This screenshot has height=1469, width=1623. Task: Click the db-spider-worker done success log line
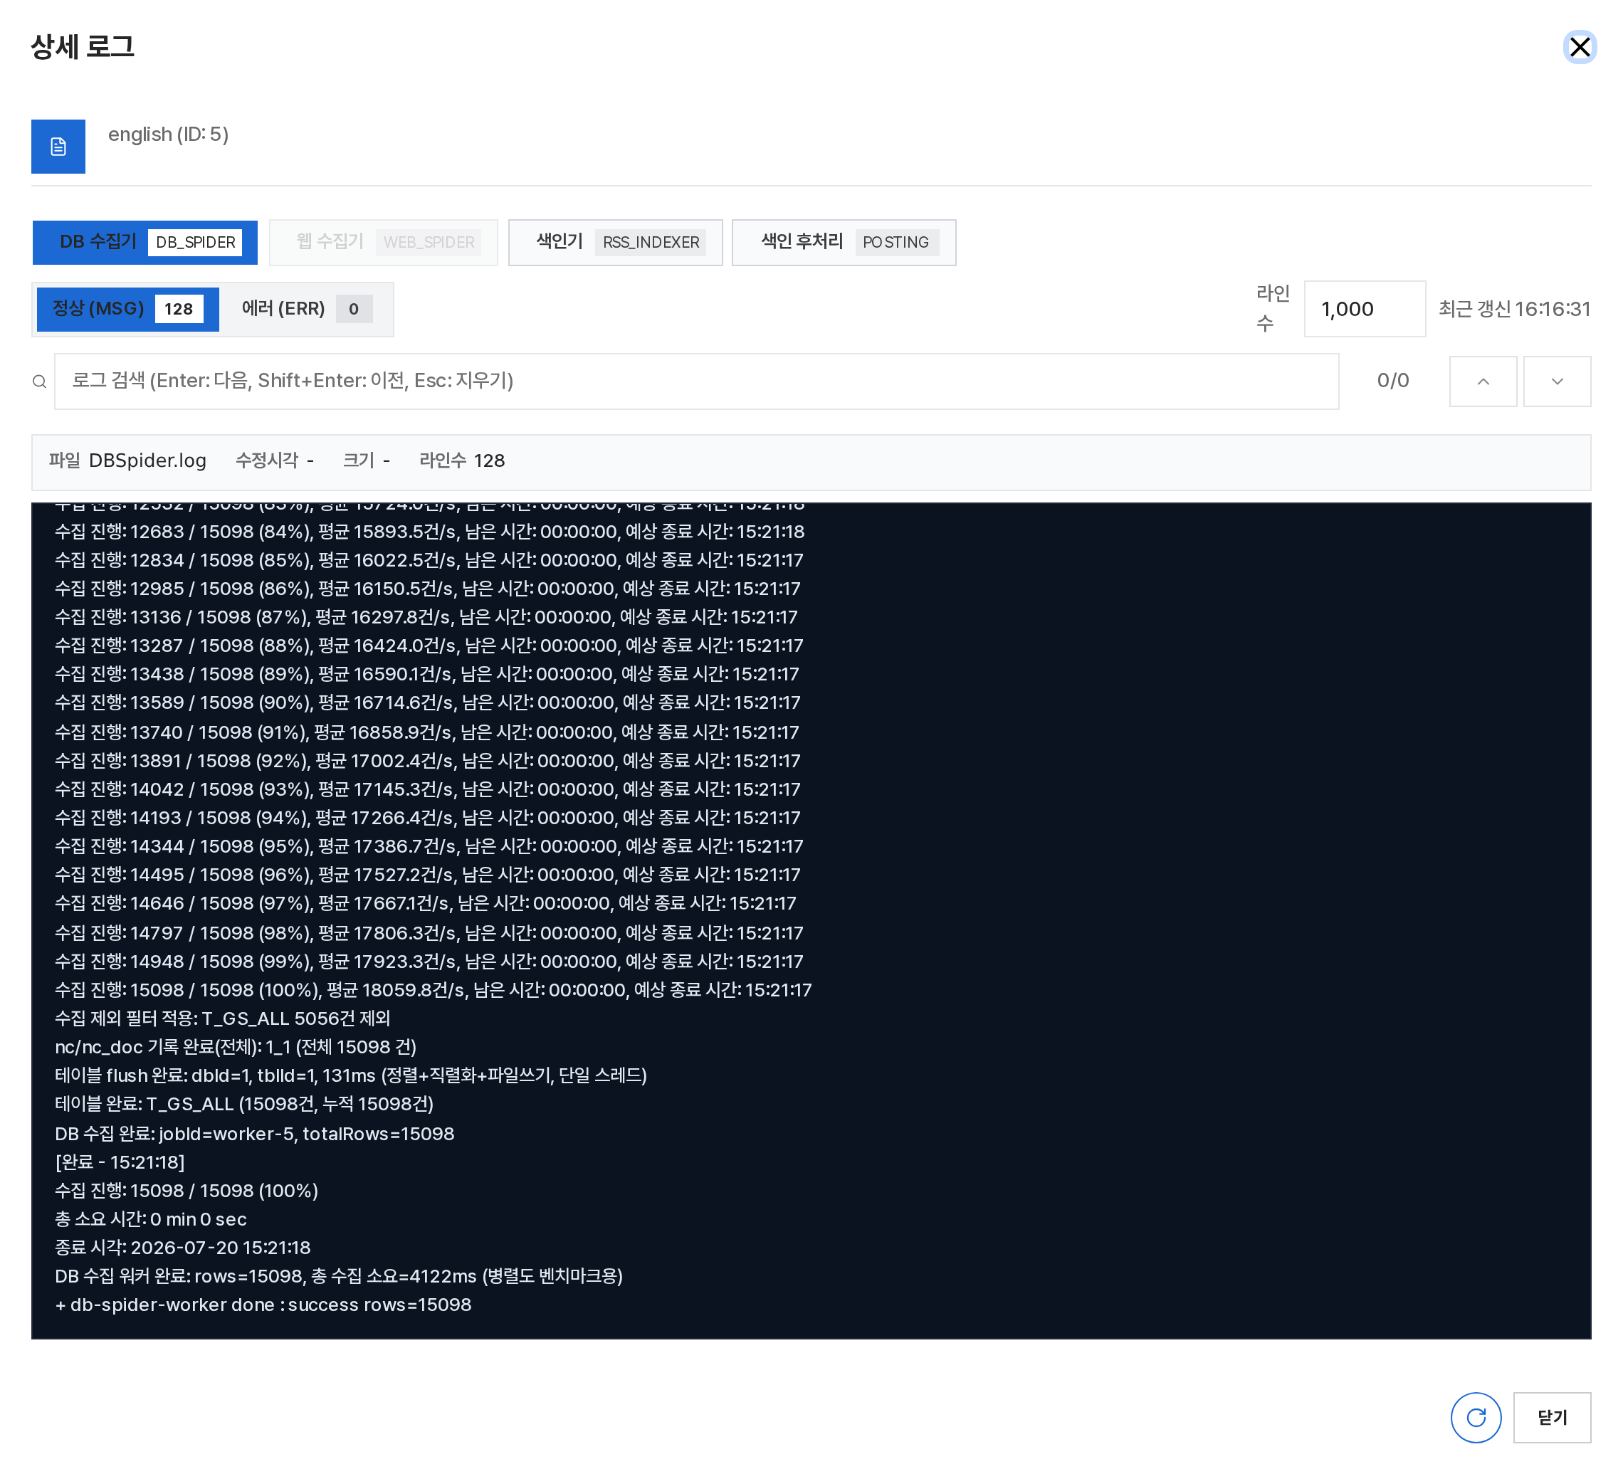tap(263, 1305)
